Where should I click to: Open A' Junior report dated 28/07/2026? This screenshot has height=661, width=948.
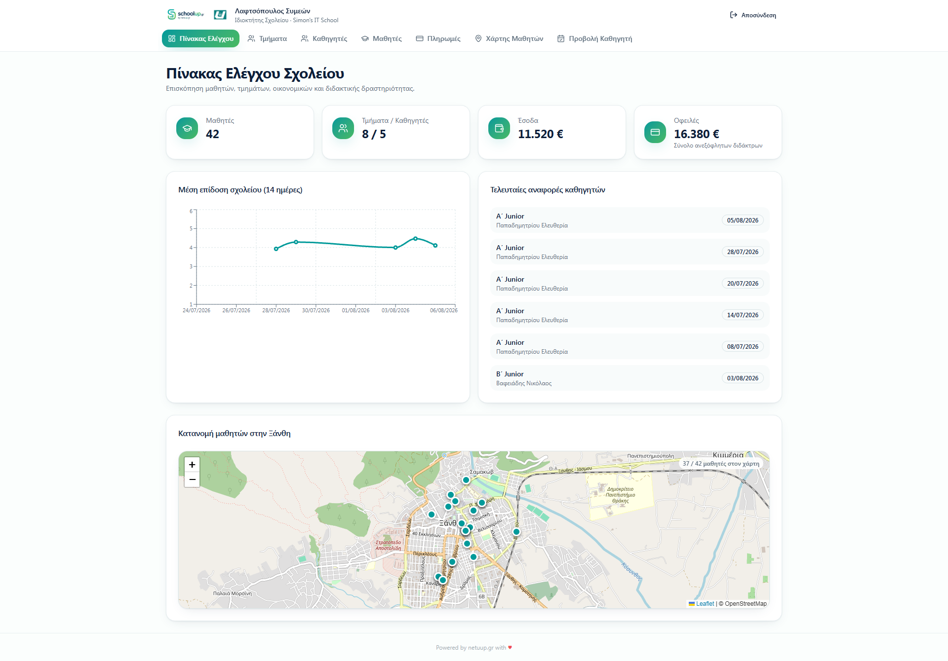tap(630, 252)
